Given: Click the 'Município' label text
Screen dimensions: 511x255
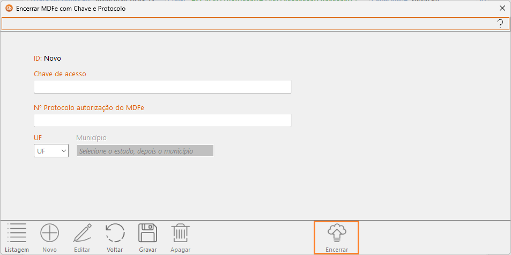Looking at the screenshot, I should tap(91, 138).
